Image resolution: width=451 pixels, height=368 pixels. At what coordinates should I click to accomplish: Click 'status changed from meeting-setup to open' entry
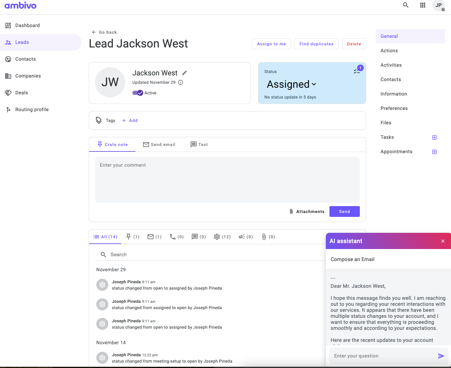pyautogui.click(x=172, y=361)
